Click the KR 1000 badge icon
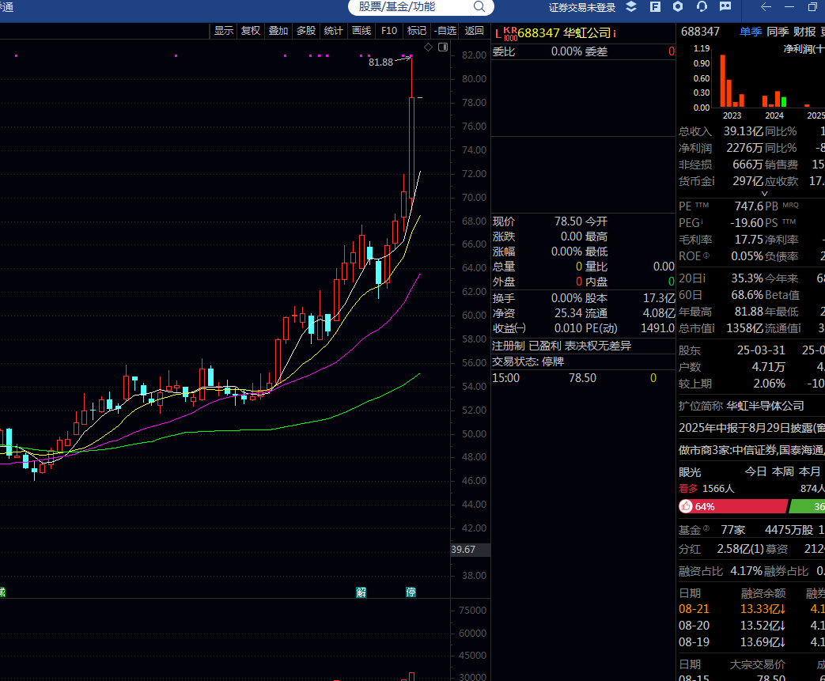This screenshot has height=681, width=825. [510, 34]
